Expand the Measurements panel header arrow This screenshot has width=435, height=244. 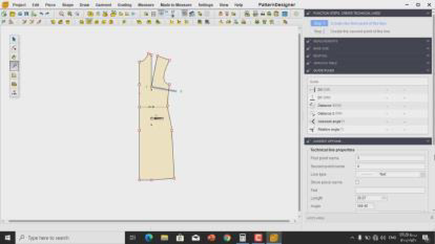pyautogui.click(x=428, y=41)
